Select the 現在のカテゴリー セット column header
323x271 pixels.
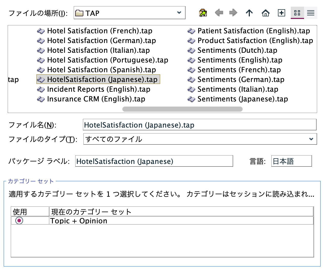tap(91, 212)
